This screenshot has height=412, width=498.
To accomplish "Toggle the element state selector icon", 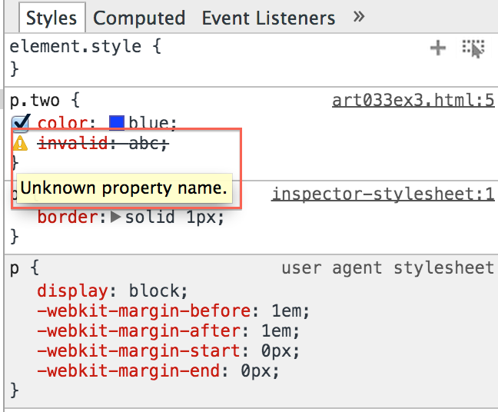I will [x=473, y=48].
